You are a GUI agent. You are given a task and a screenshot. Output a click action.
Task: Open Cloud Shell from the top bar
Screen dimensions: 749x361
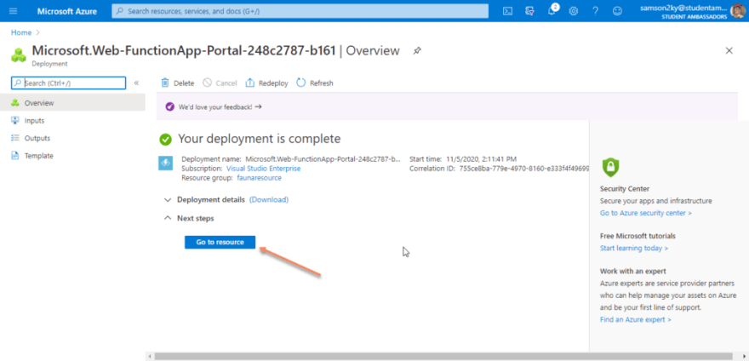click(508, 11)
